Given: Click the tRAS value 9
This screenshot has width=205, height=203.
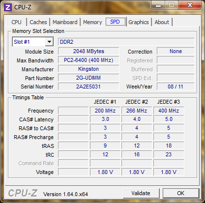Looking at the screenshot, I should point(105,145).
